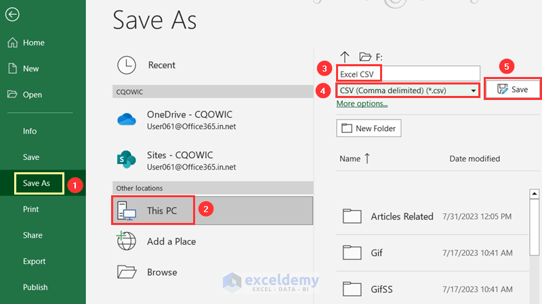Click the scroll up arrow of the file list

coord(534,194)
